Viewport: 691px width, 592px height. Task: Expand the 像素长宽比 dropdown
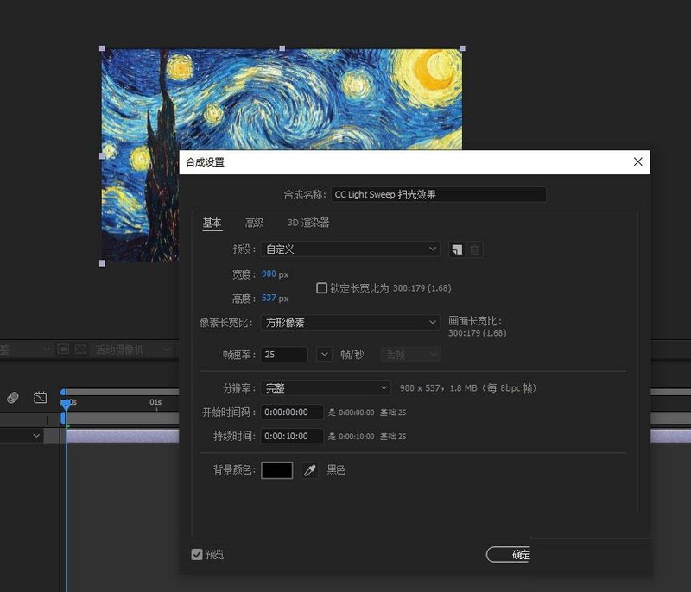351,323
